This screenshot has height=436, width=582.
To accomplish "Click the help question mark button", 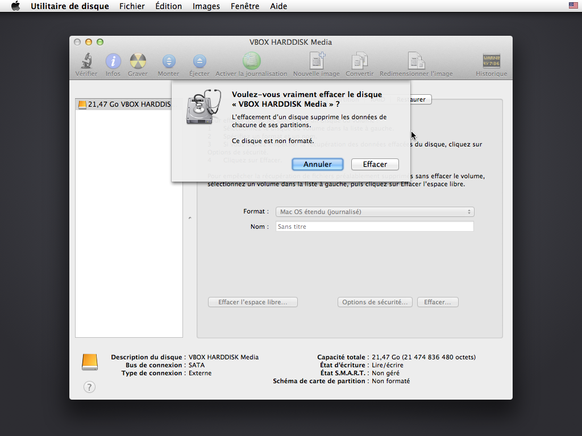I will 89,387.
